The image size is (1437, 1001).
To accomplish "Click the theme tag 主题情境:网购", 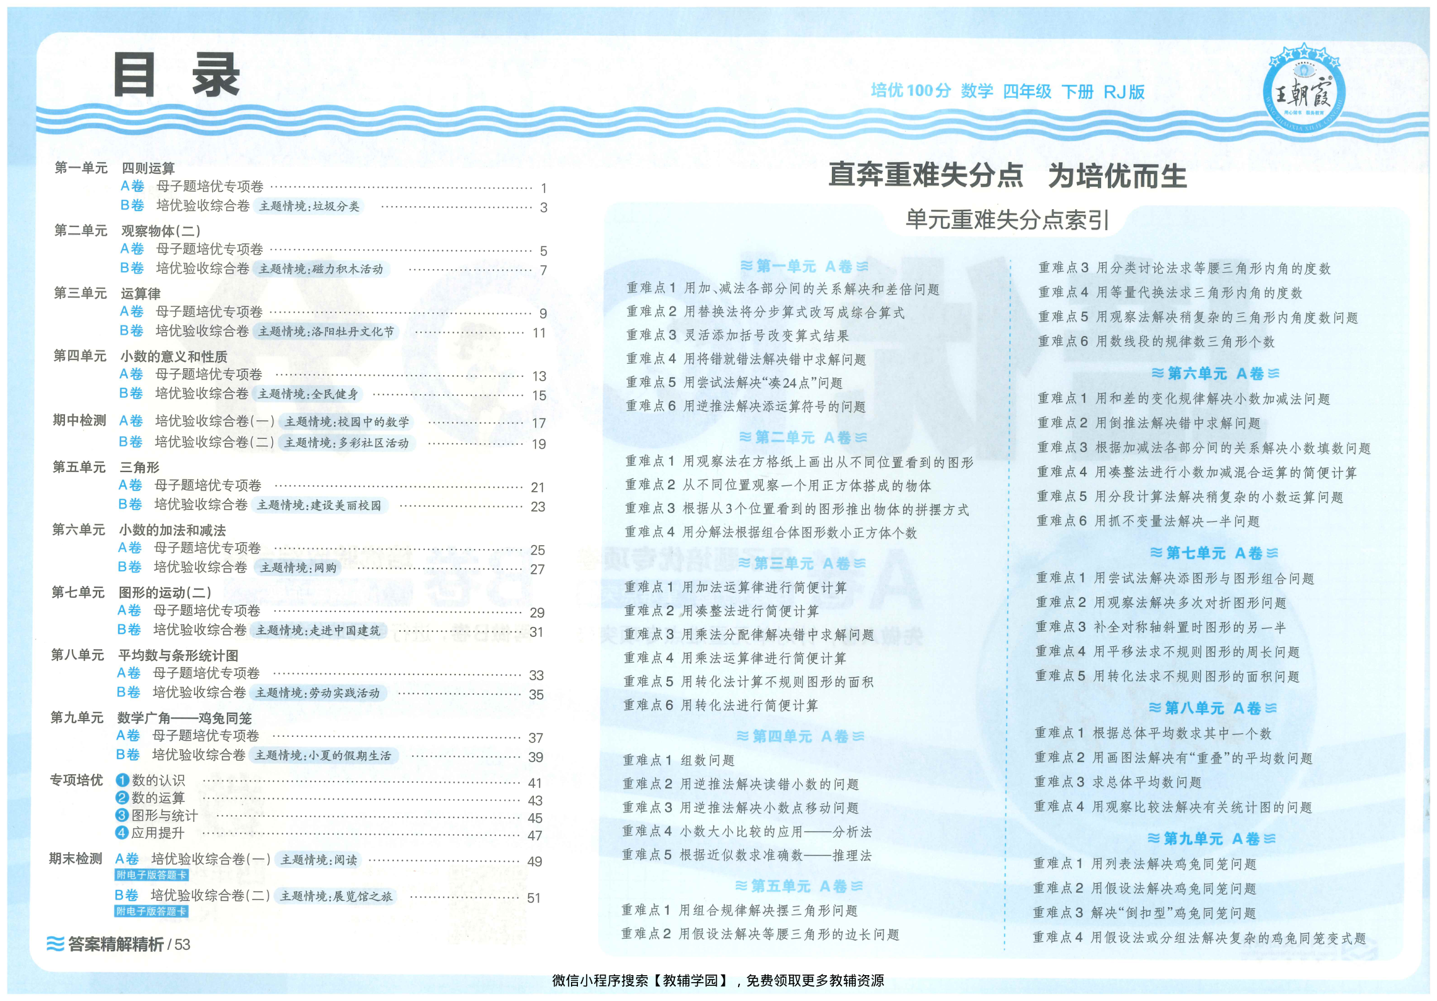I will (x=298, y=567).
